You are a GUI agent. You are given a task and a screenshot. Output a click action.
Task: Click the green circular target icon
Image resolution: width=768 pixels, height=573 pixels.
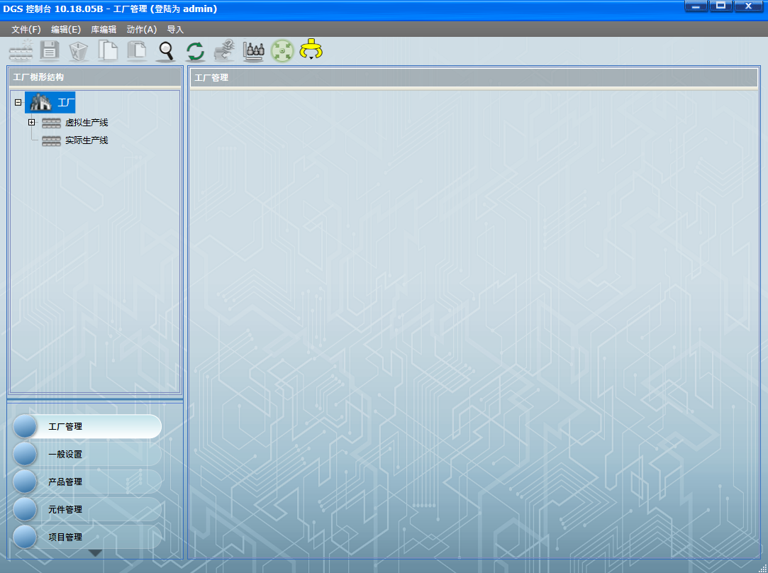tap(282, 51)
